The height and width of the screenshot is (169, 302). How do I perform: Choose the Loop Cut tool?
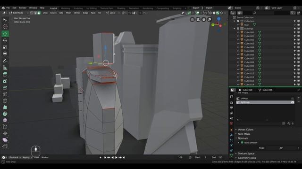coord(5,94)
